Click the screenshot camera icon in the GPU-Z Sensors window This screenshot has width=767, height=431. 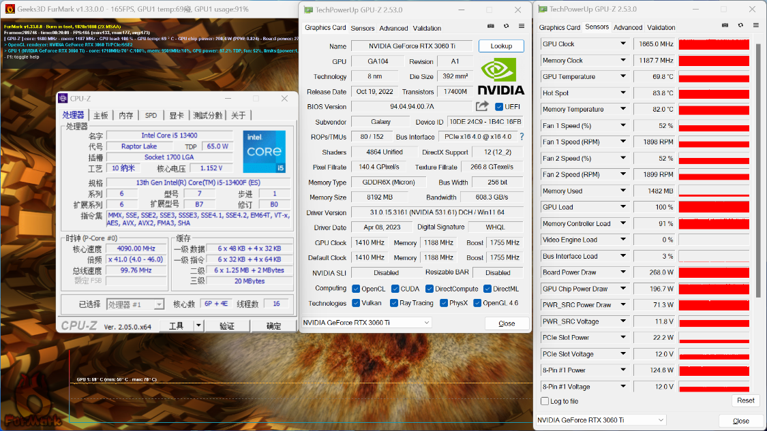[x=725, y=25]
